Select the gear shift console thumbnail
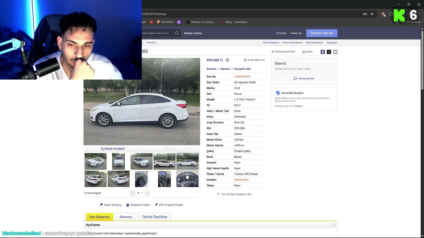The width and height of the screenshot is (424, 238). [x=164, y=179]
